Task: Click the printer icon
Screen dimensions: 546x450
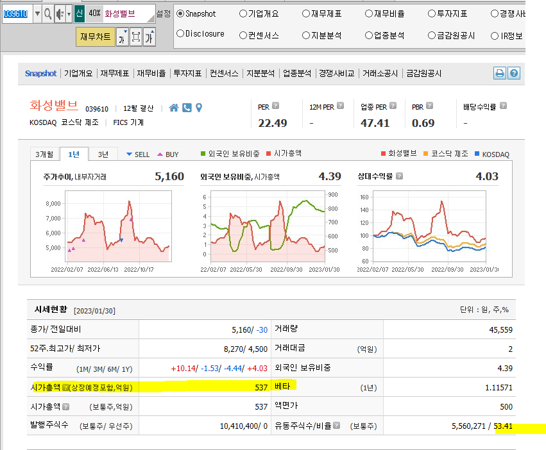Action: click(500, 74)
